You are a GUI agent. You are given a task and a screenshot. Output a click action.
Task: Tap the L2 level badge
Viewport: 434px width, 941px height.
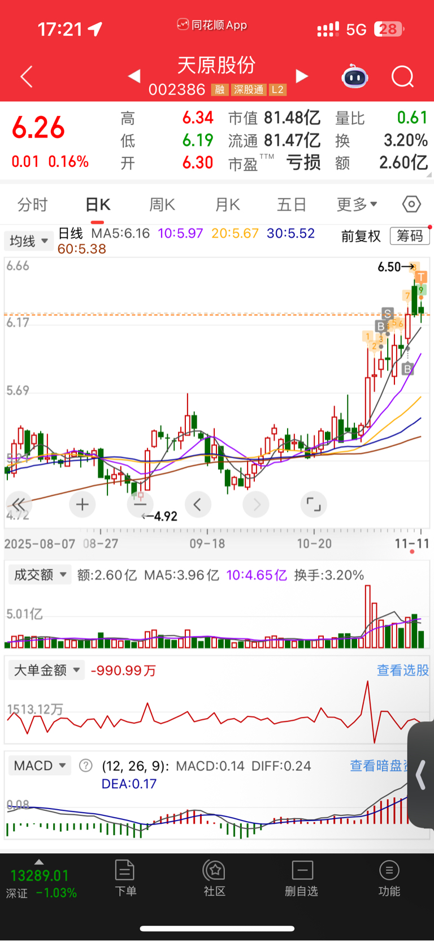coord(277,90)
